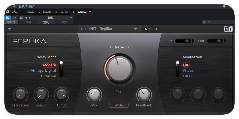This screenshot has height=119, width=239.
Task: Open the 默认 preset dropdown
Action: pos(53,18)
